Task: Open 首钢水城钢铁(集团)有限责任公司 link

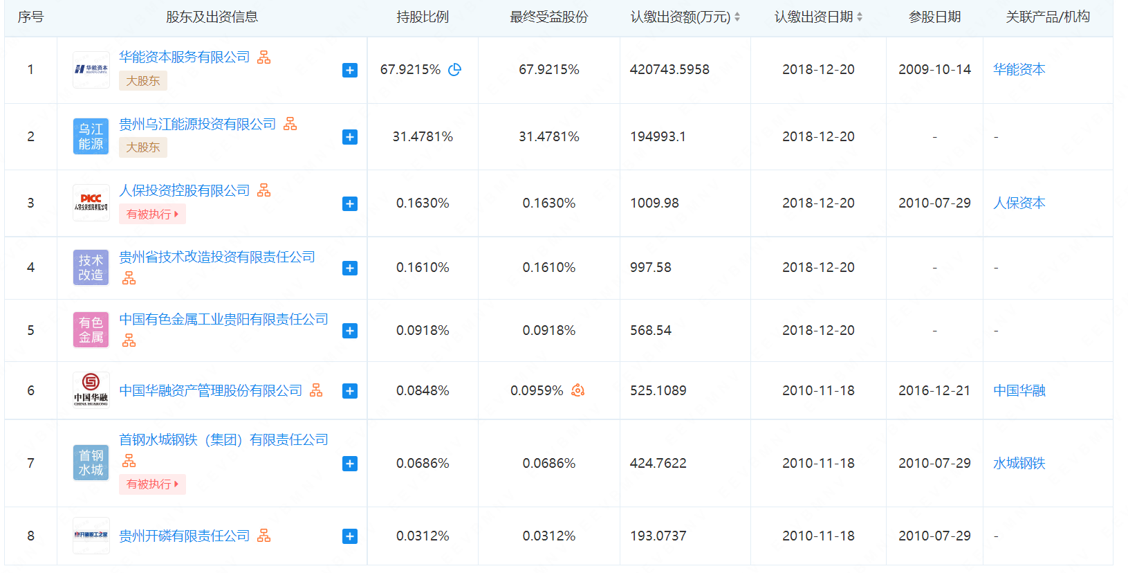Action: point(224,440)
